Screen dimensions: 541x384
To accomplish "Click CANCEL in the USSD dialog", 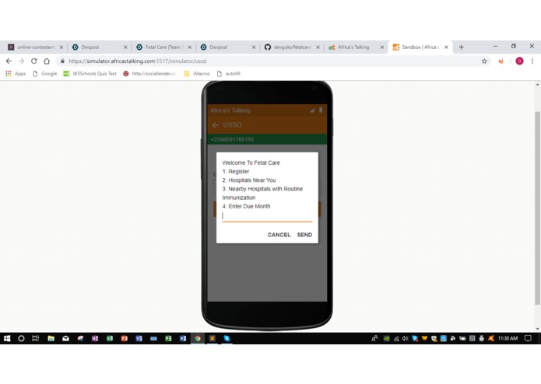I will pyautogui.click(x=279, y=235).
